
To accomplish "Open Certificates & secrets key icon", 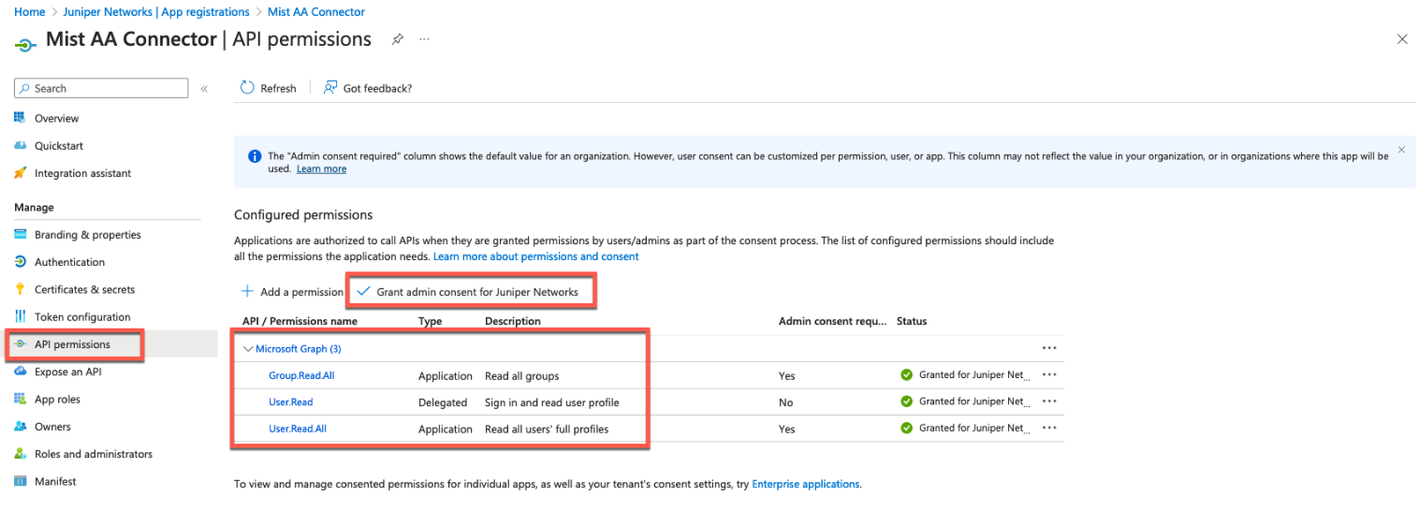I will click(x=21, y=289).
